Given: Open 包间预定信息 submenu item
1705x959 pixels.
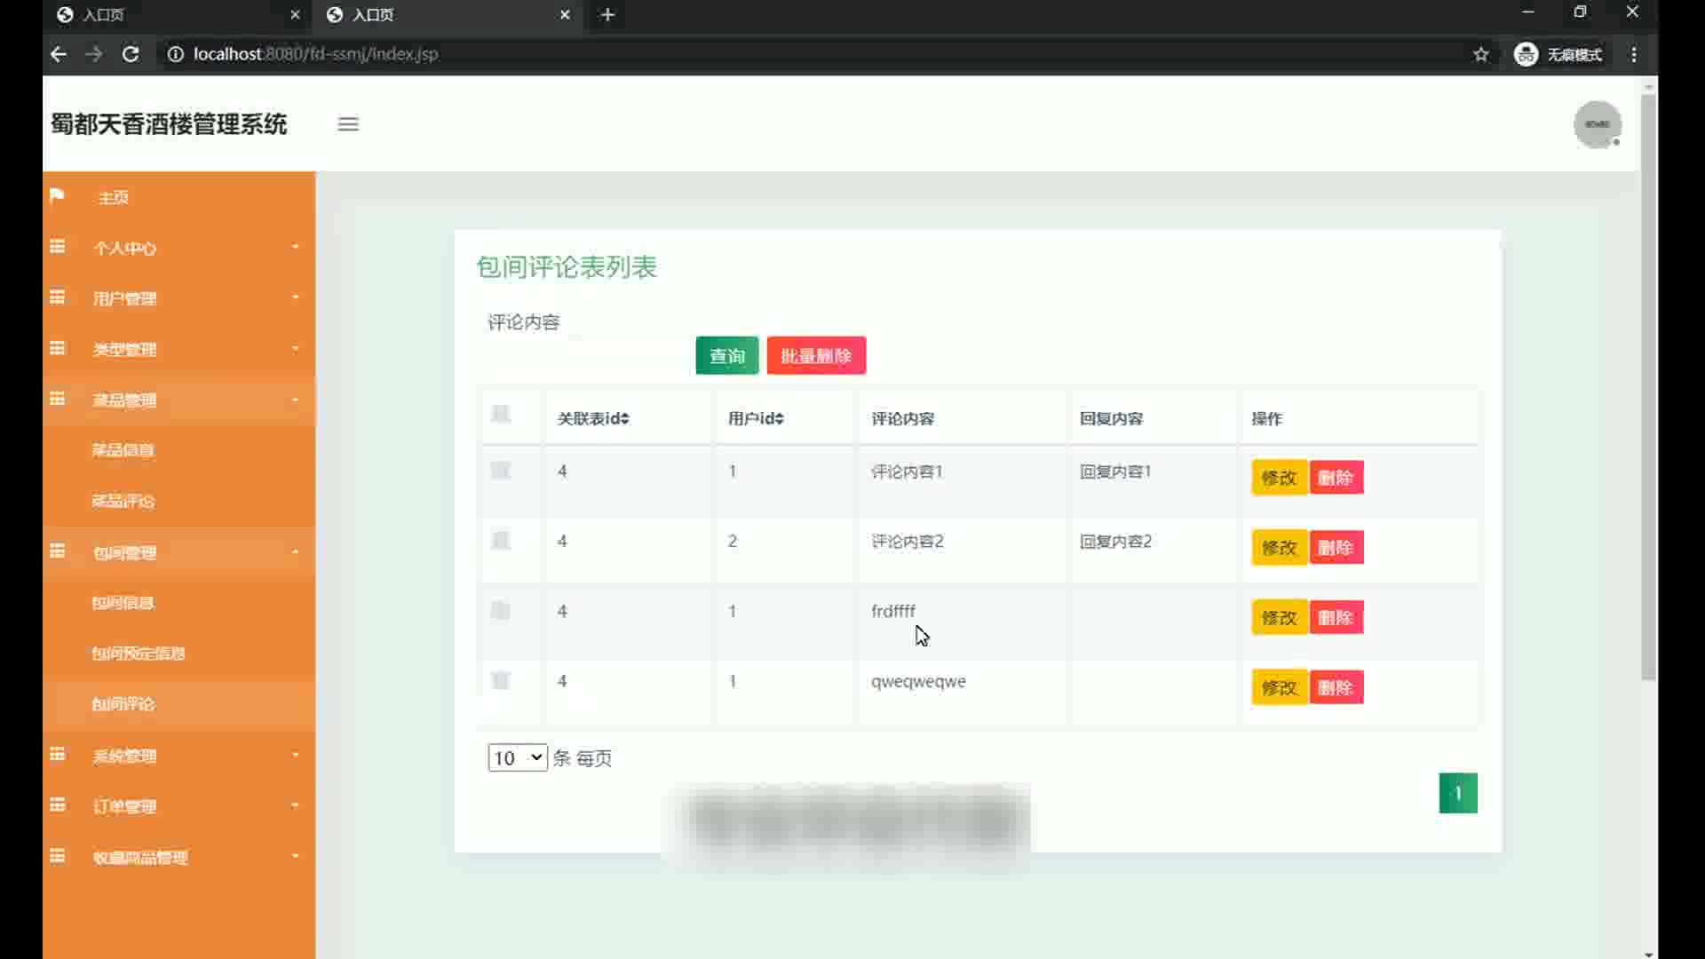Looking at the screenshot, I should click(x=139, y=654).
